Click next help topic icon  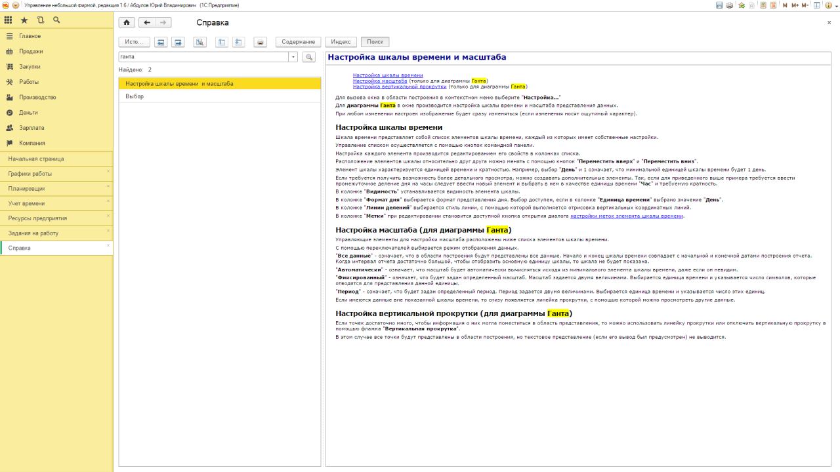point(178,42)
